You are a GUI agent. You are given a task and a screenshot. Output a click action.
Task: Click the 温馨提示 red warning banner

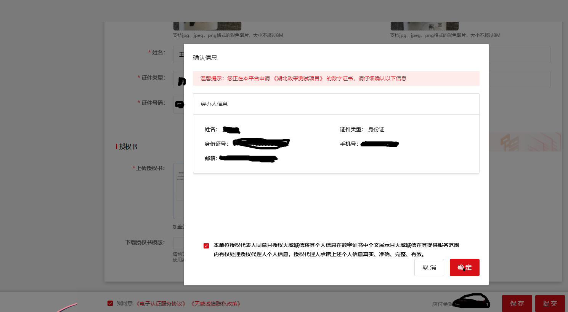coord(335,78)
